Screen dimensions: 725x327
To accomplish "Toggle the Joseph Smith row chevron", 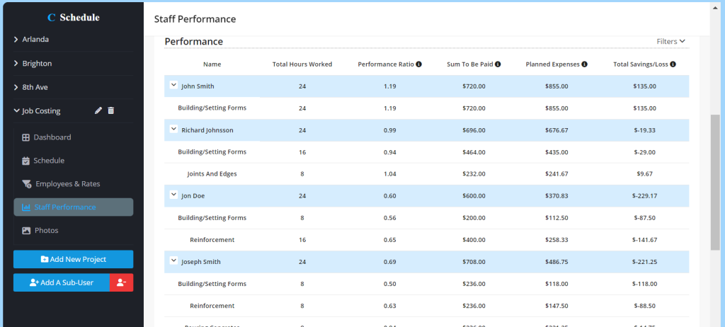I will [x=173, y=260].
